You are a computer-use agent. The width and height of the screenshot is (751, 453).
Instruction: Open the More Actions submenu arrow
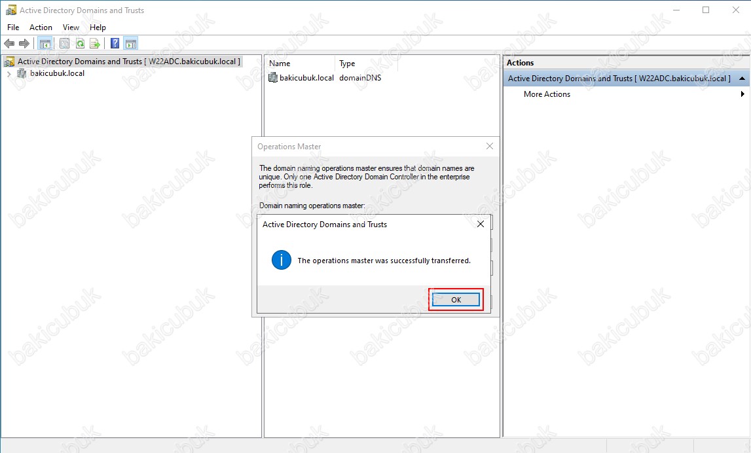pos(742,94)
